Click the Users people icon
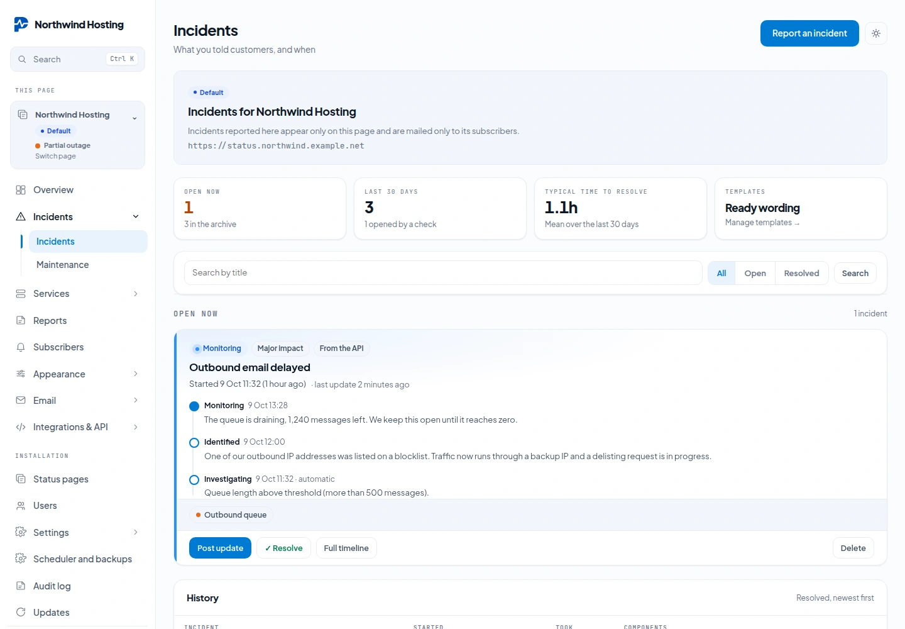 pyautogui.click(x=21, y=506)
